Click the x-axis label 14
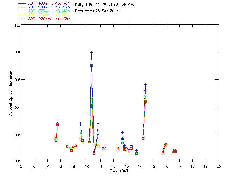This screenshot has width=225, height=180. [x=140, y=166]
